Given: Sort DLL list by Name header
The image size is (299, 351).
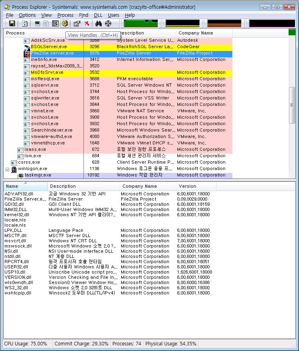Looking at the screenshot, I should [x=26, y=186].
